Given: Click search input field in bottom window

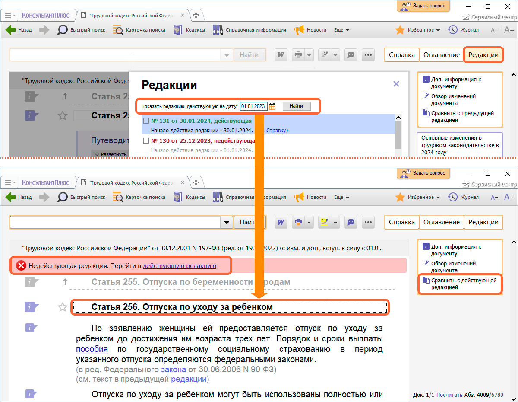Looking at the screenshot, I should click(115, 223).
